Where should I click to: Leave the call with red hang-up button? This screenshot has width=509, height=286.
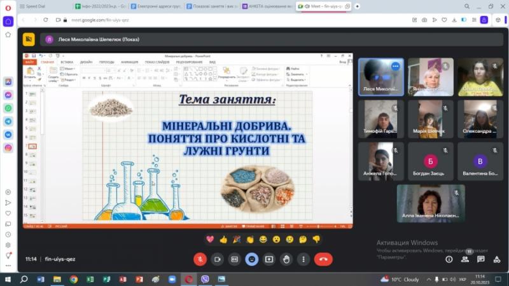point(323,259)
